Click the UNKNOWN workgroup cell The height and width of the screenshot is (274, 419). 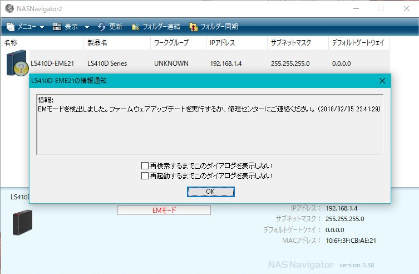point(171,63)
